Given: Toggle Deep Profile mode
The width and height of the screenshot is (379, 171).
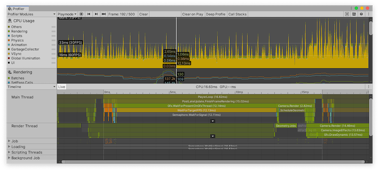Looking at the screenshot, I should pyautogui.click(x=216, y=14).
